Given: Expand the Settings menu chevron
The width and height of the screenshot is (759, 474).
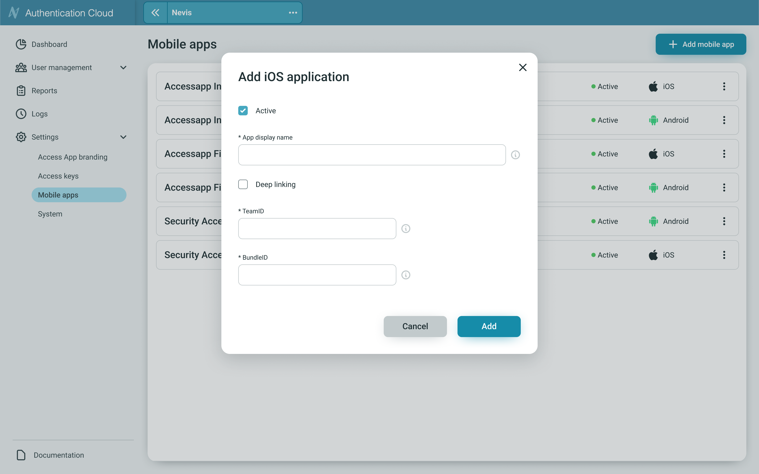Looking at the screenshot, I should [123, 137].
